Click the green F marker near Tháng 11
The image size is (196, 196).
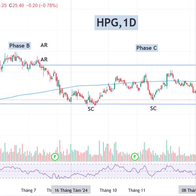click(x=135, y=156)
